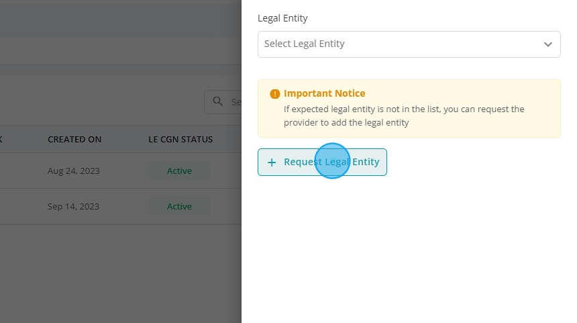Click the Legal Entity field label
577x323 pixels.
point(282,18)
